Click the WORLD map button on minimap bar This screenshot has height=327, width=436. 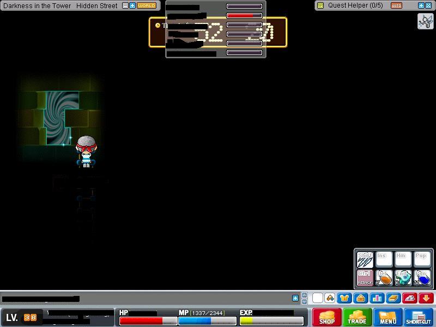coord(147,5)
